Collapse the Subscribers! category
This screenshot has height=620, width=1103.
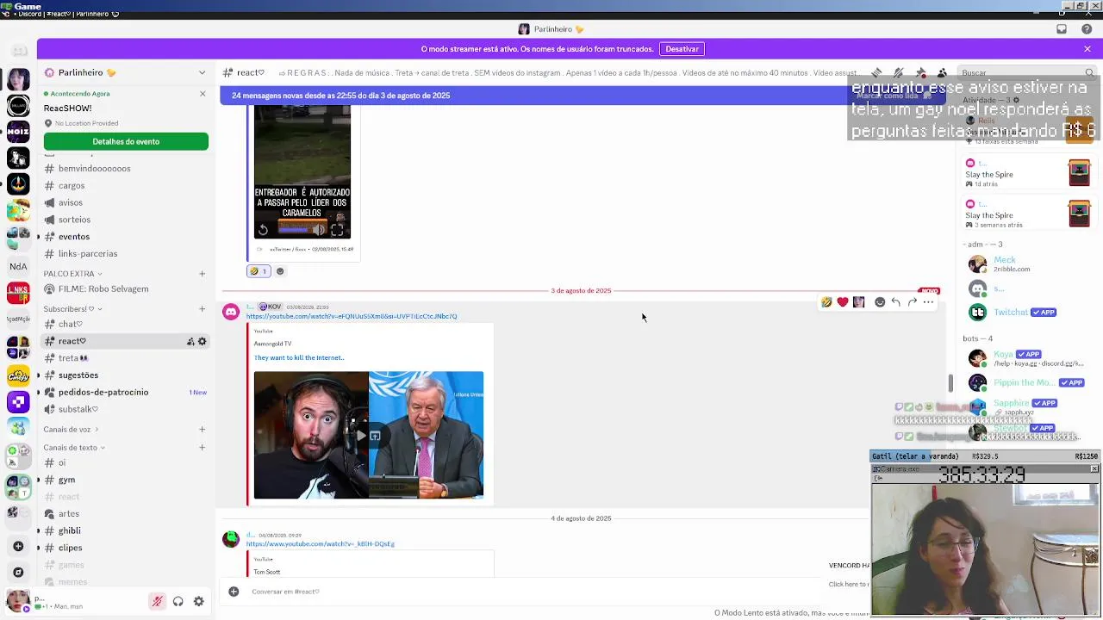click(x=72, y=308)
